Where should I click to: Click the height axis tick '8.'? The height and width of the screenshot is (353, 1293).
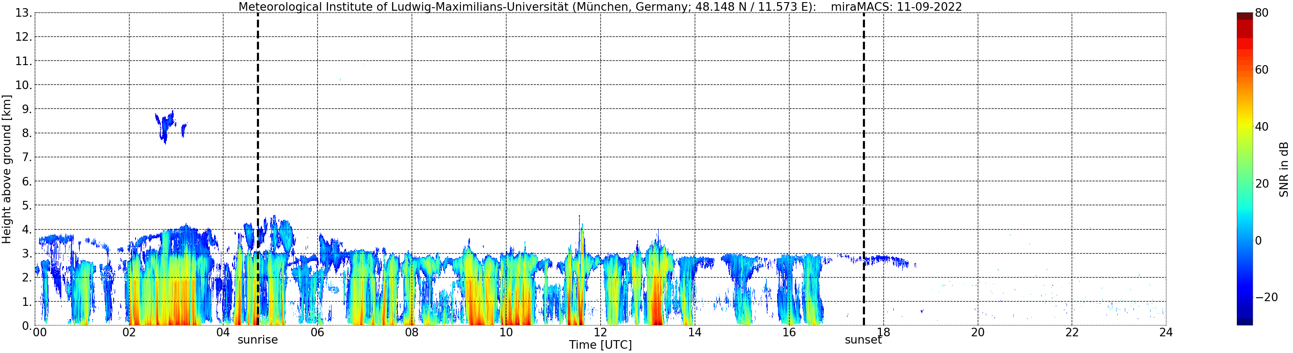[x=27, y=133]
